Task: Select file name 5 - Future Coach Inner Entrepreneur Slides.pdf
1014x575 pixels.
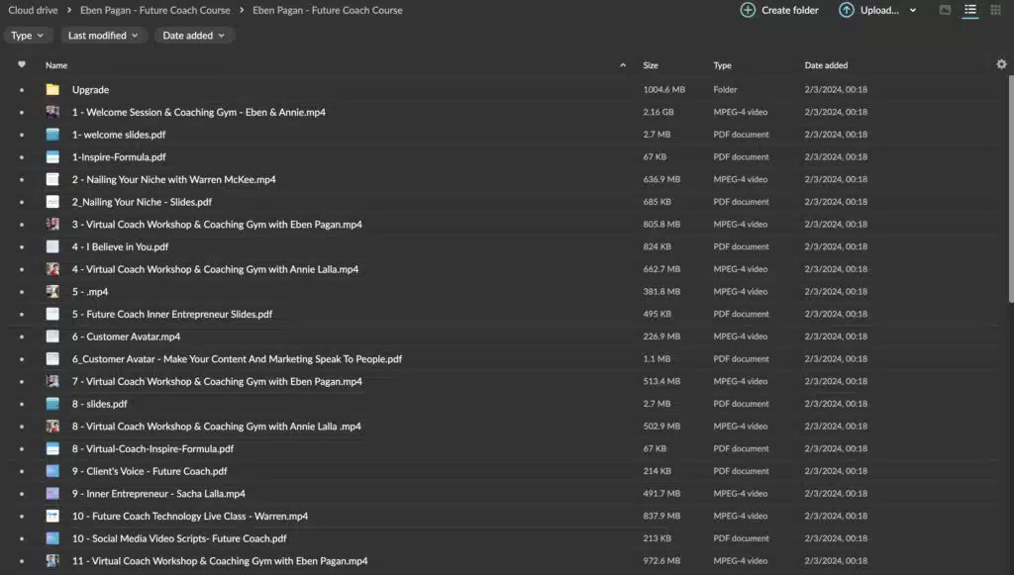Action: pos(172,314)
